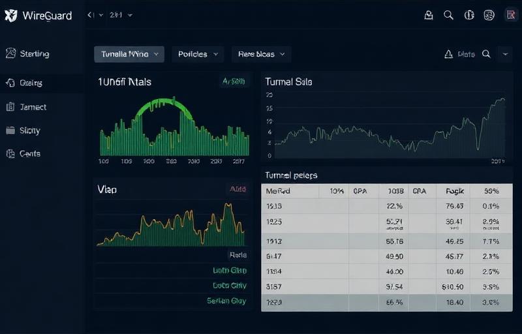This screenshot has height=334, width=522.
Task: Click the magnifier icon next to Plats
Action: (x=486, y=54)
